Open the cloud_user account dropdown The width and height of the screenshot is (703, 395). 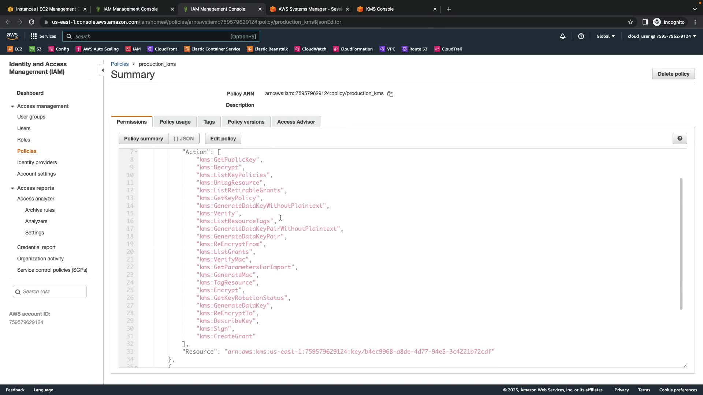point(662,36)
